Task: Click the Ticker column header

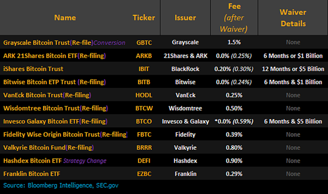Action: pyautogui.click(x=144, y=17)
